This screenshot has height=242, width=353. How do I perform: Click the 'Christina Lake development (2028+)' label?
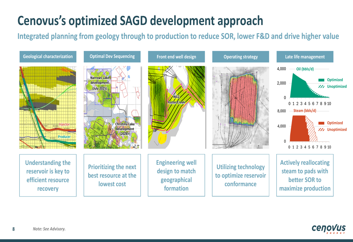125,129
